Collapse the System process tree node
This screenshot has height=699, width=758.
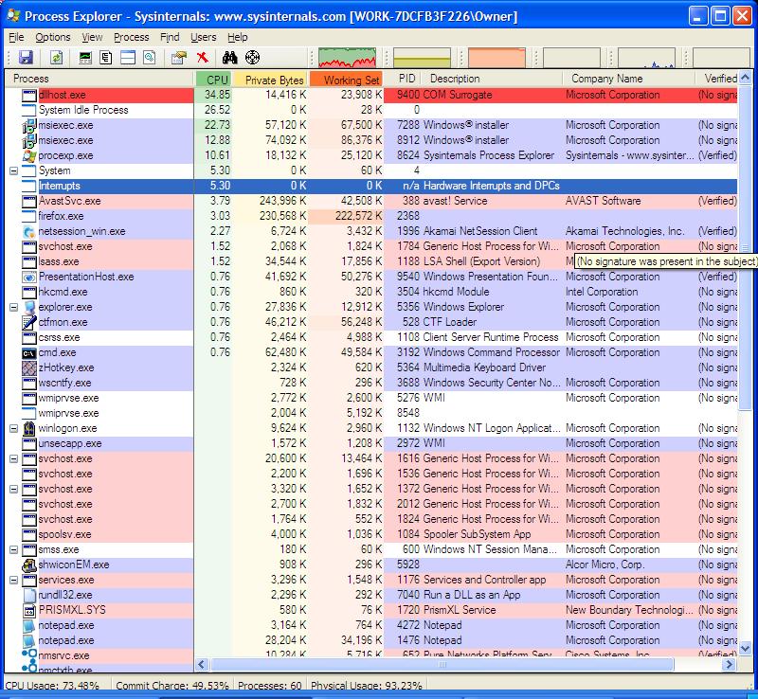point(13,170)
